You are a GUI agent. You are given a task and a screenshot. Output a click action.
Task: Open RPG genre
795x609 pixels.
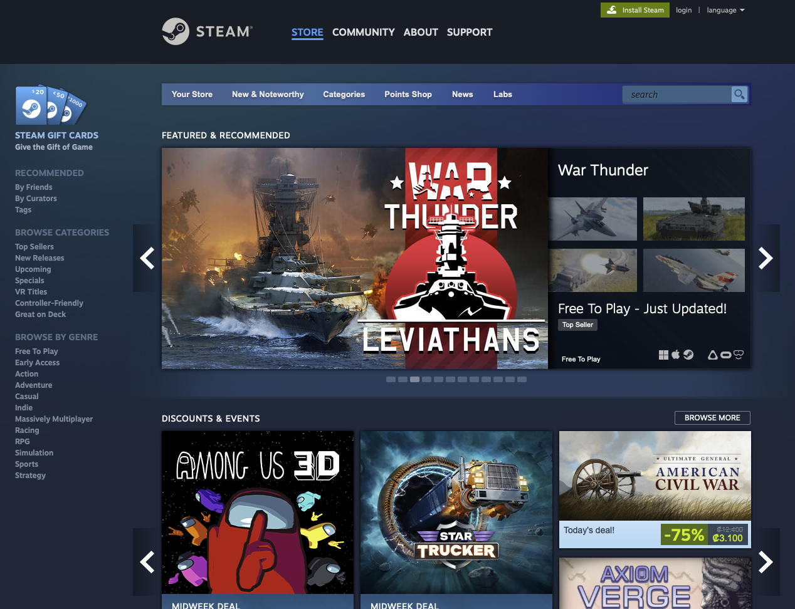(x=23, y=442)
